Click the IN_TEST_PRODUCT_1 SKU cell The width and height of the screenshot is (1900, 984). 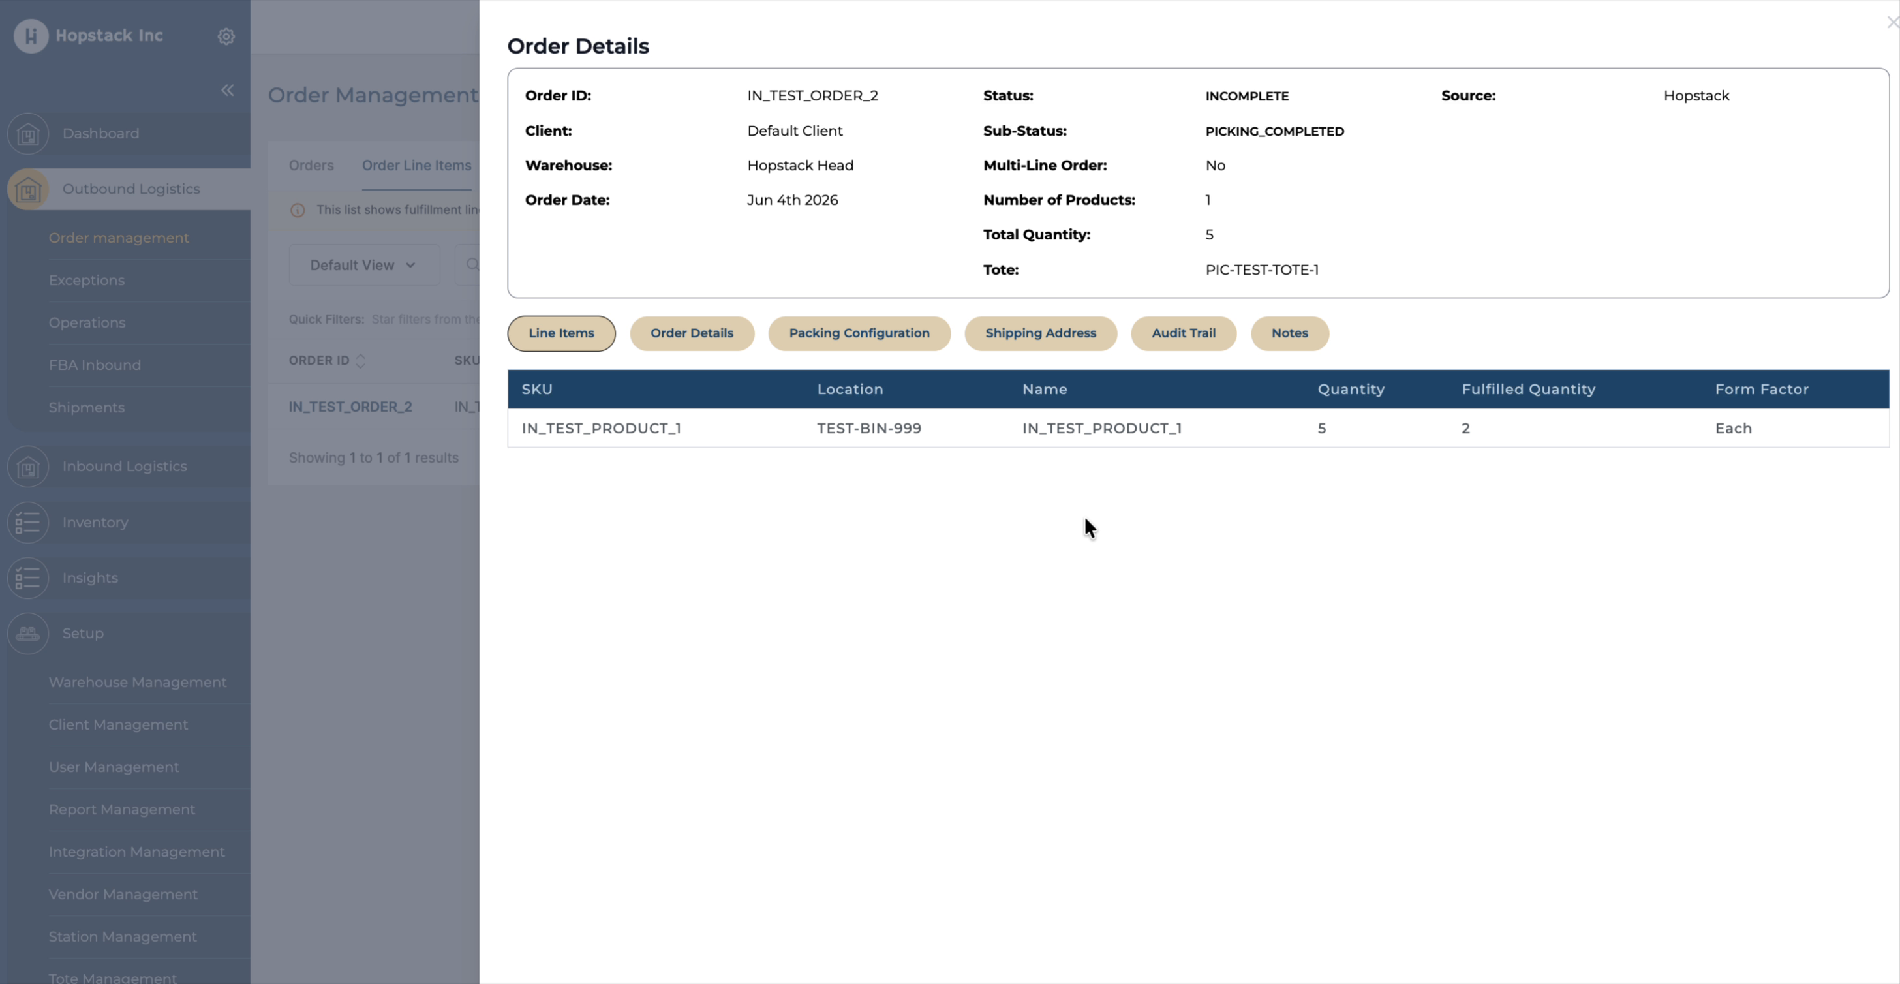pyautogui.click(x=601, y=429)
